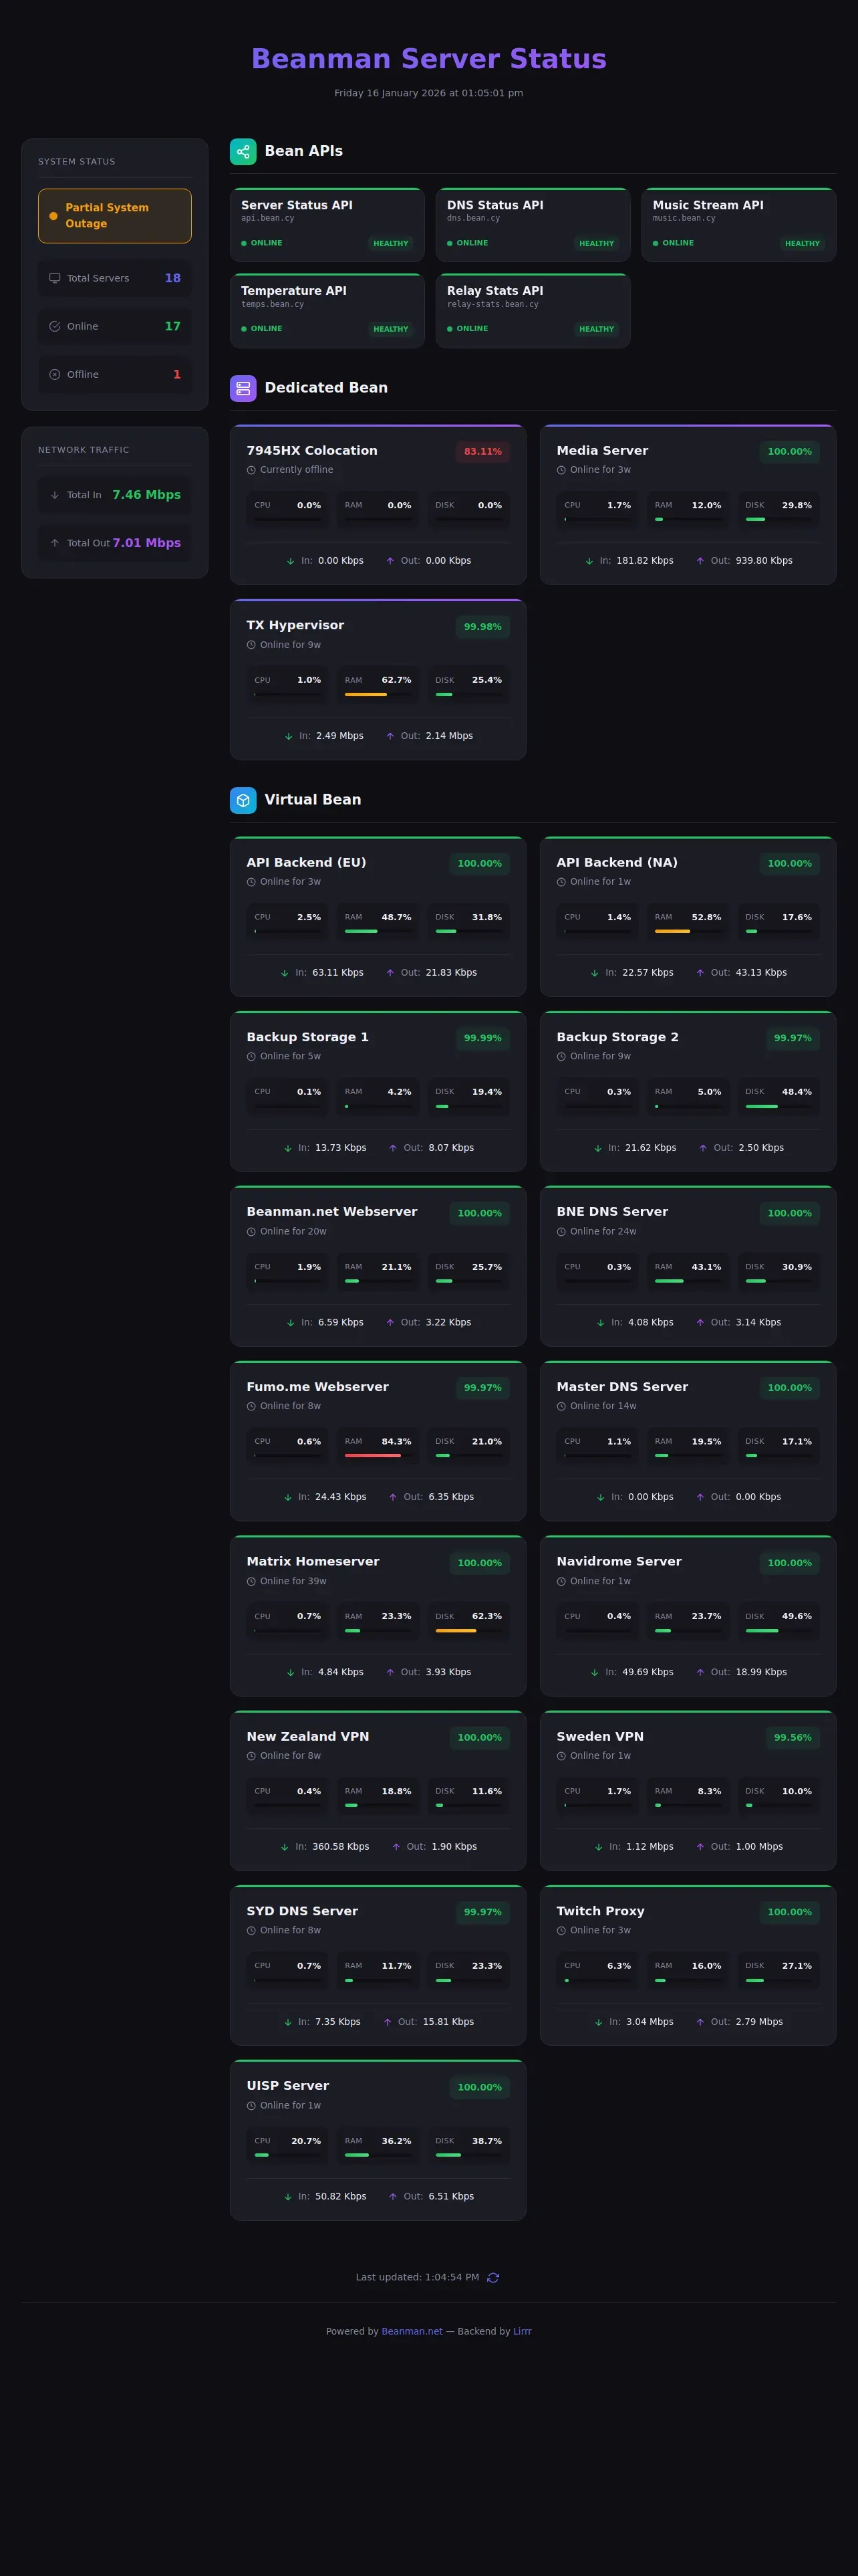Viewport: 858px width, 2576px height.
Task: Click the 83.11% uptime badge
Action: [x=482, y=452]
